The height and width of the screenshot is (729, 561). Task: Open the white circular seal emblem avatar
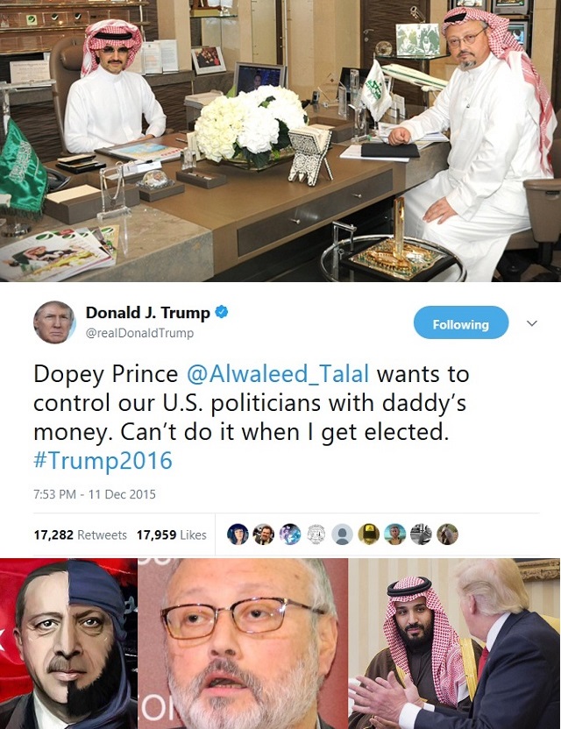pyautogui.click(x=316, y=534)
